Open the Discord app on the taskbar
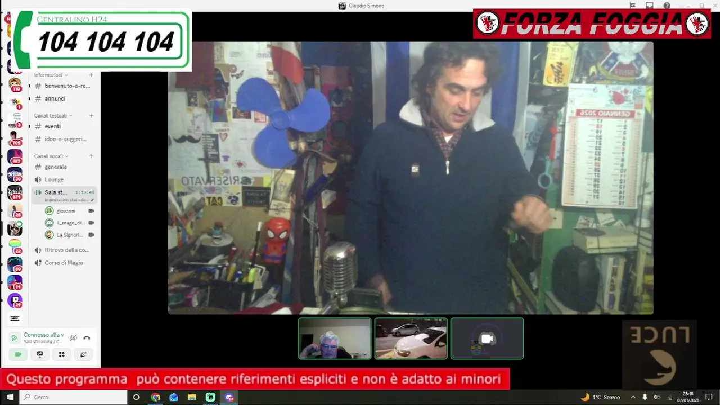This screenshot has width=720, height=405. [x=229, y=397]
